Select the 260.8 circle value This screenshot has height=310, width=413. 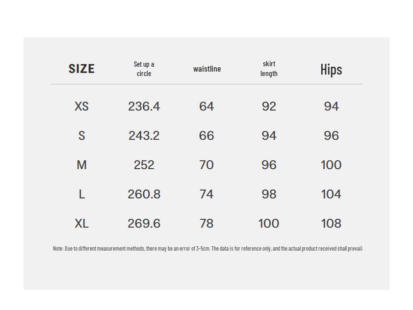(144, 194)
